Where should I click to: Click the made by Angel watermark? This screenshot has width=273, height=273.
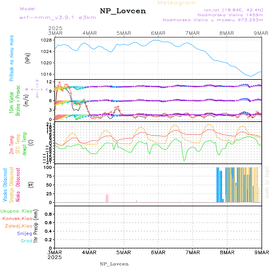(267, 182)
